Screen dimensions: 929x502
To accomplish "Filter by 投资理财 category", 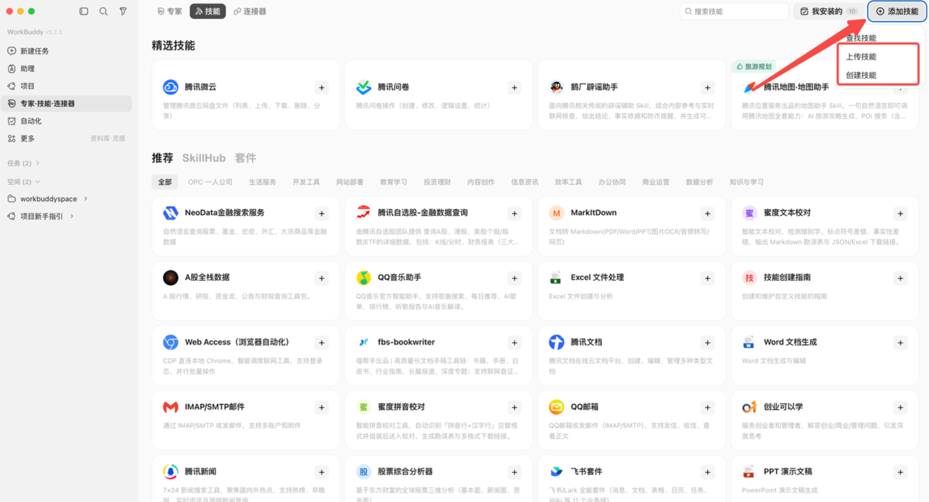I will pos(437,182).
